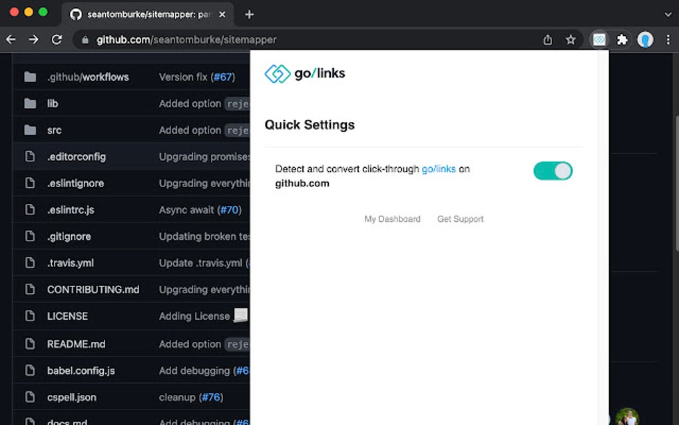Click Get Support
The image size is (679, 425).
tap(460, 218)
